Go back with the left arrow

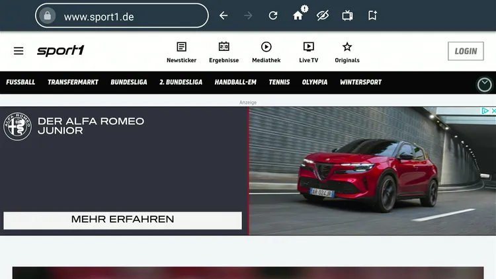(x=224, y=15)
